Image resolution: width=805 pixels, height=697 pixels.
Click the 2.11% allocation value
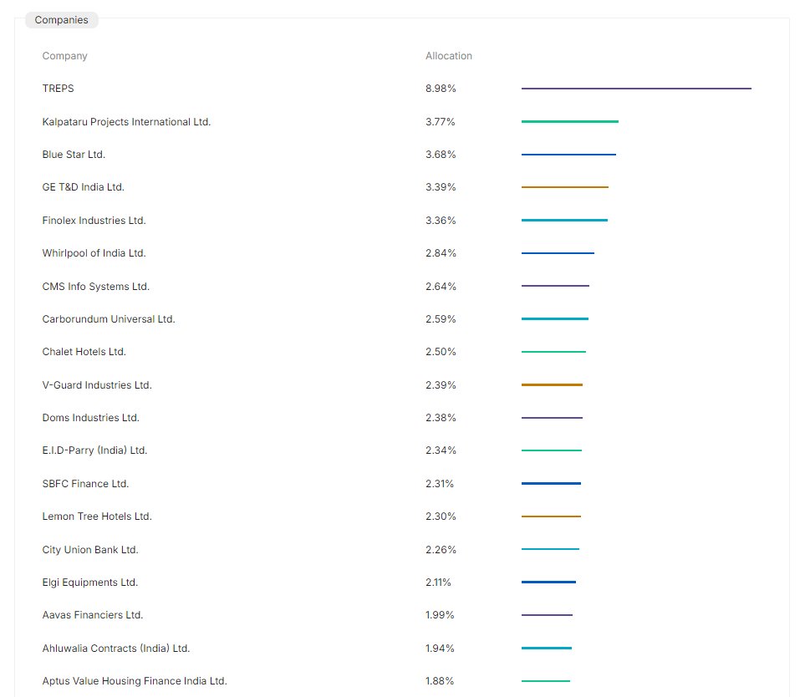tap(438, 582)
